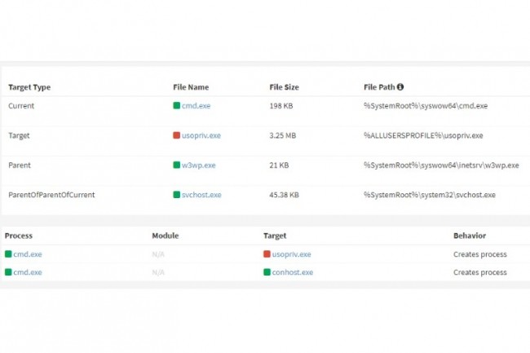Click the Target Type column header

click(x=29, y=86)
